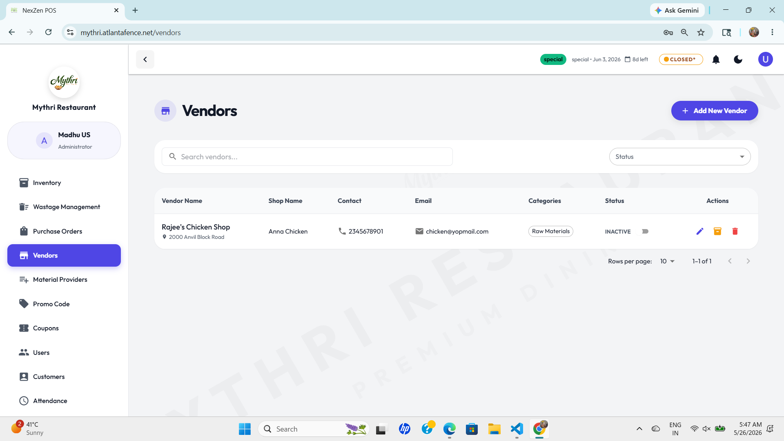
Task: Open the browser zoom magnifier icon
Action: [684, 32]
